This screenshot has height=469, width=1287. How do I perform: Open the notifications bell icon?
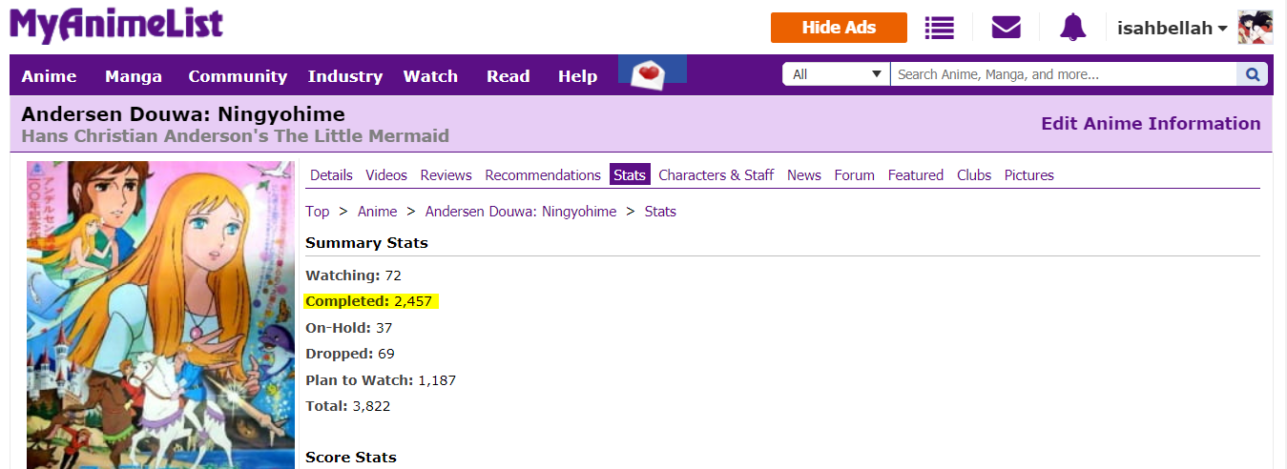(x=1072, y=28)
